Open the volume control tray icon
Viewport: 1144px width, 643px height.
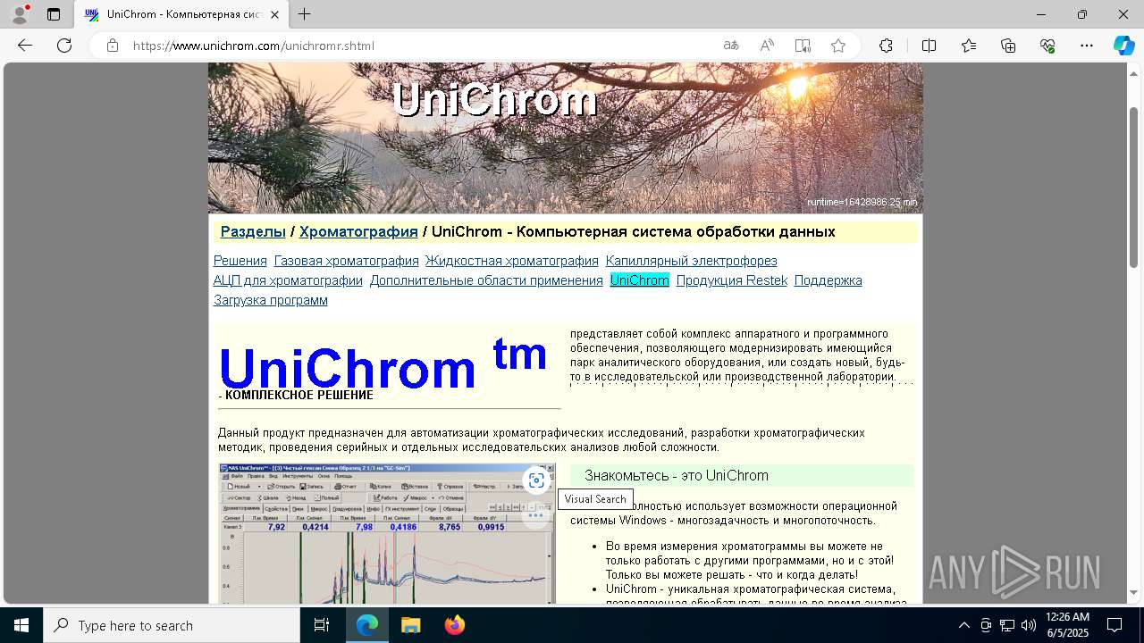click(x=1029, y=625)
